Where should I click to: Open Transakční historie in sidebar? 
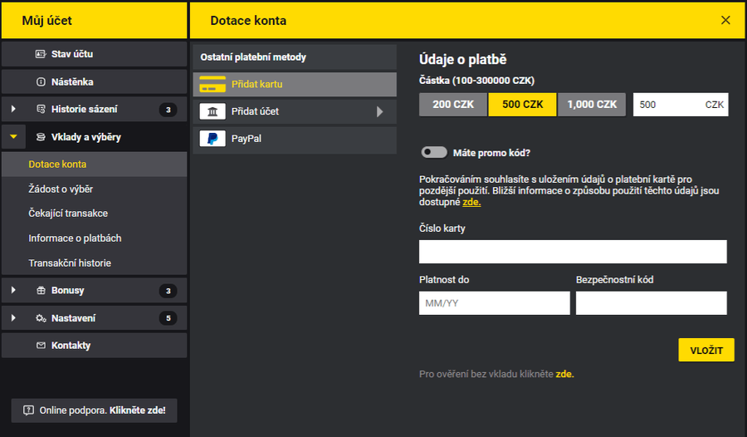pyautogui.click(x=70, y=263)
